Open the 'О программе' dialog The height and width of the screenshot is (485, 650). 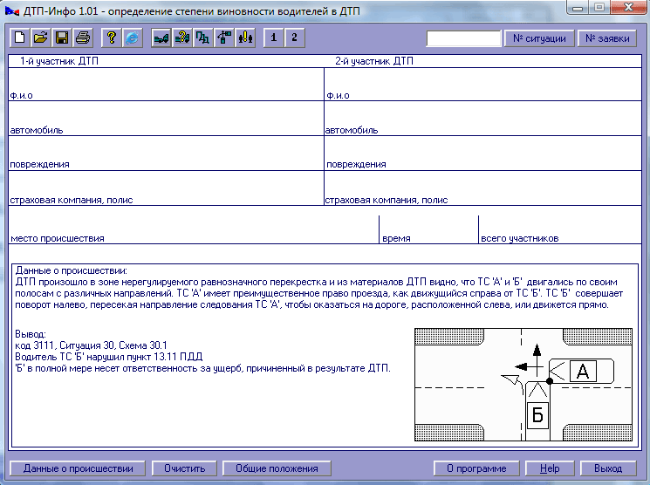(476, 468)
